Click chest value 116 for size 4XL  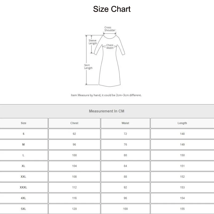[74, 198]
